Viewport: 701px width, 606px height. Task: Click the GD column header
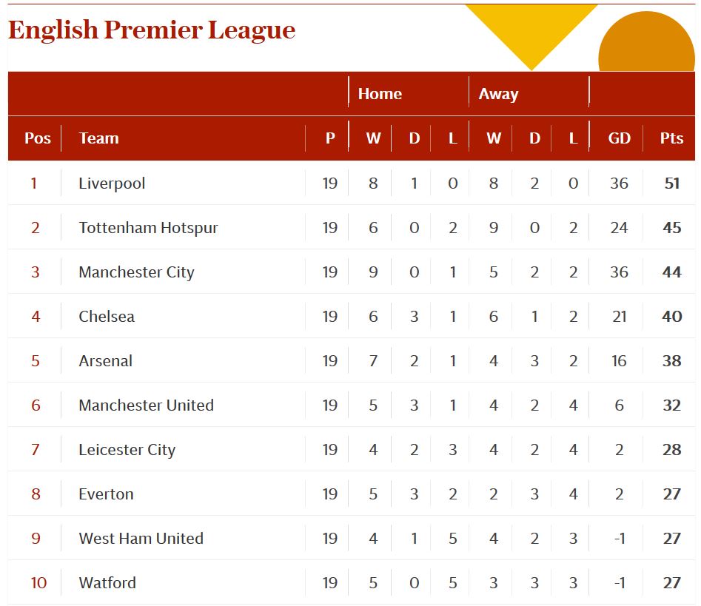click(x=619, y=138)
